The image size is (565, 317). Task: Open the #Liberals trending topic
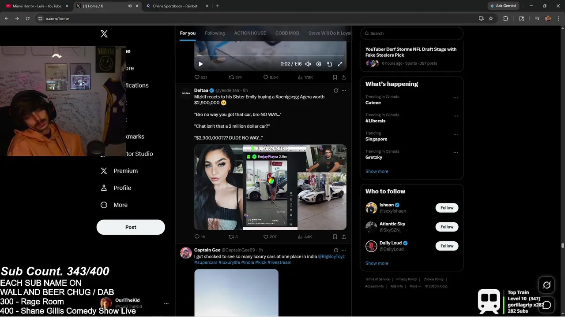(376, 121)
